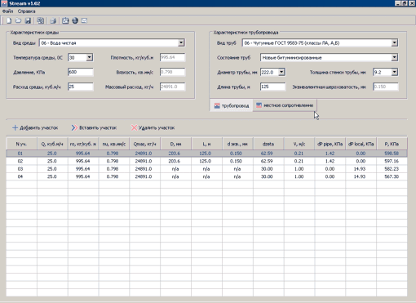Screen dimensions: 416x303
Task: Click Удалить участок button
Action: (x=153, y=127)
